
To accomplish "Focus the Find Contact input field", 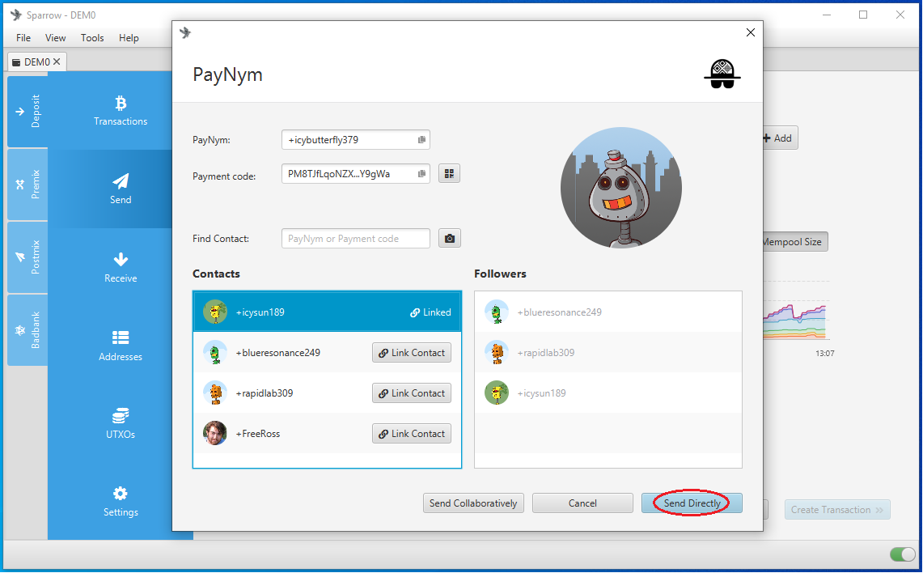I will (x=356, y=239).
